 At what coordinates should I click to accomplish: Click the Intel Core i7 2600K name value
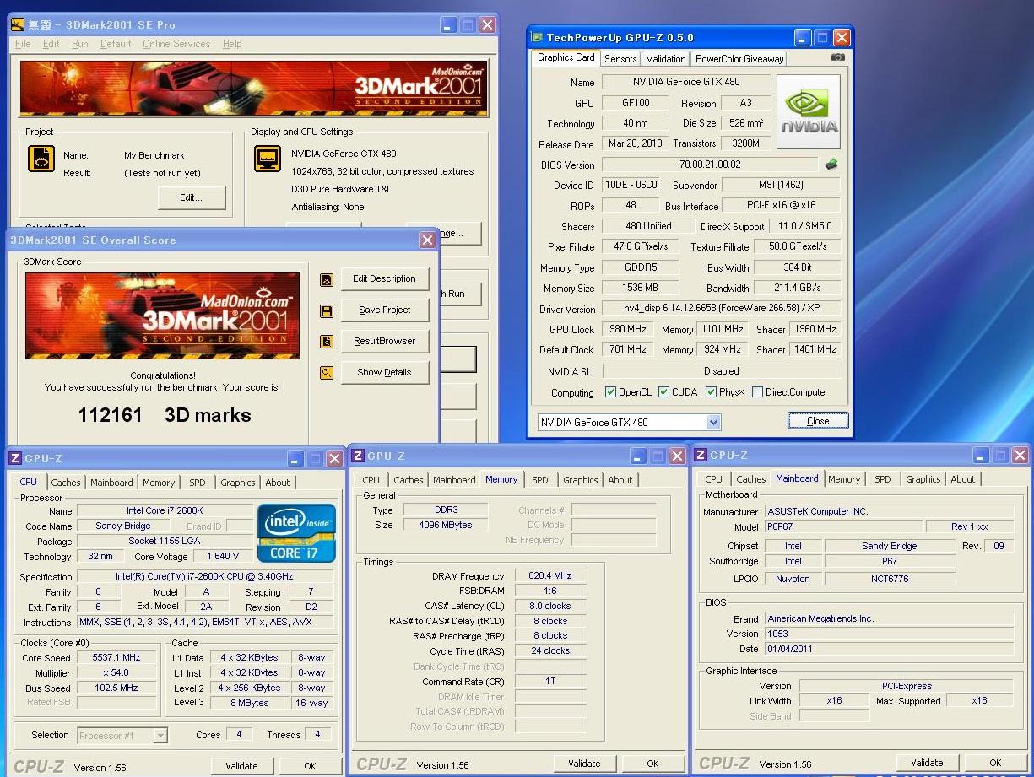pyautogui.click(x=164, y=511)
